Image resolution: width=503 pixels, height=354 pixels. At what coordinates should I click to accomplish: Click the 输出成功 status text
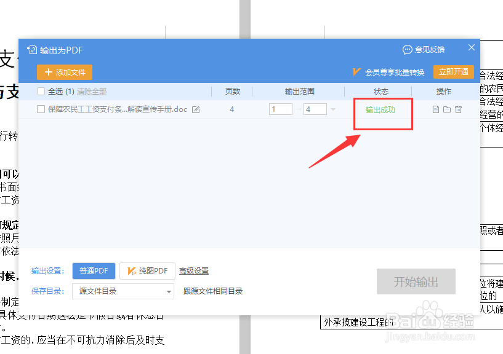pos(381,110)
